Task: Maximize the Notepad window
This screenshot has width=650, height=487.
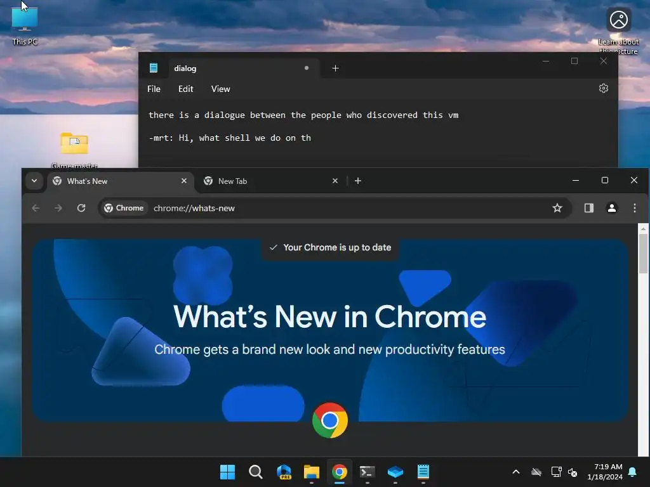Action: (x=574, y=61)
